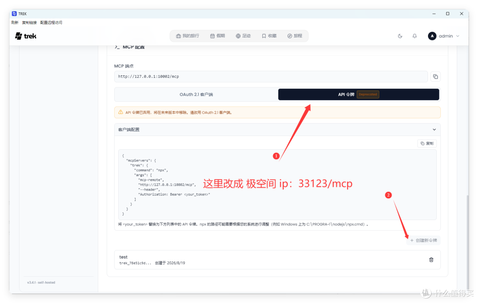Image resolution: width=478 pixels, height=303 pixels.
Task: Copy MCP endpoint URL icon
Action: (436, 77)
